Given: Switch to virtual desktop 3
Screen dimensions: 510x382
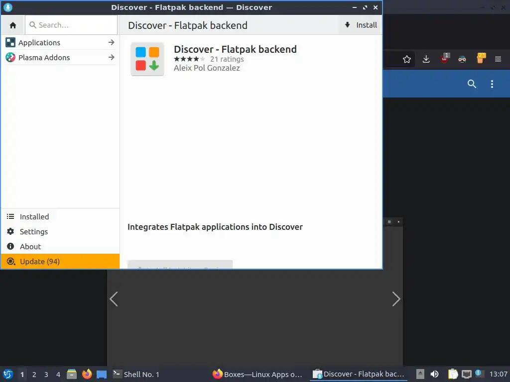Looking at the screenshot, I should 46,375.
